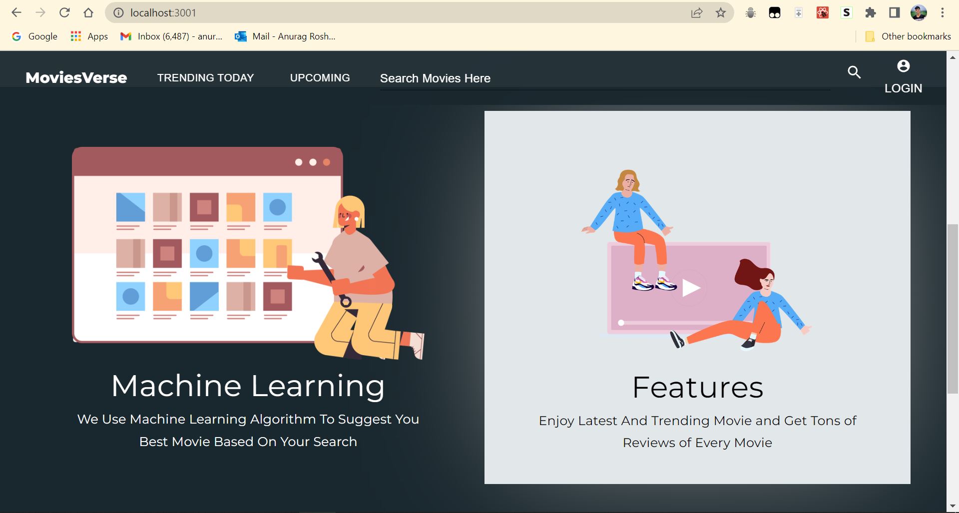The height and width of the screenshot is (513, 959).
Task: Click the browser back arrow
Action: (x=16, y=12)
